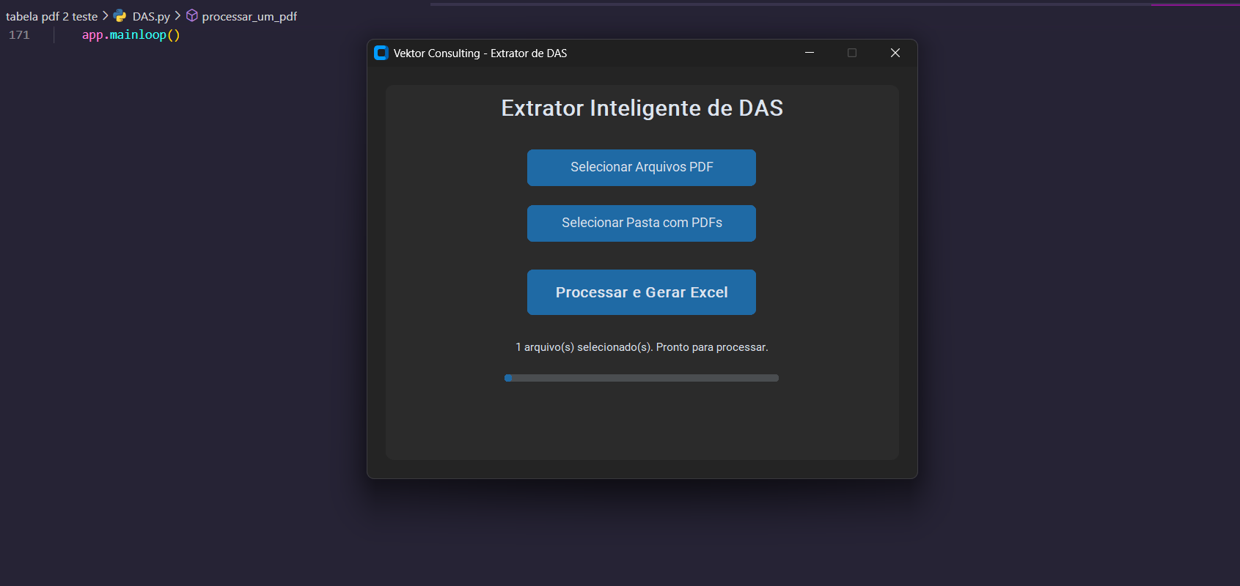Click the progress bar below the status text
This screenshot has width=1240, height=586.
[x=641, y=378]
